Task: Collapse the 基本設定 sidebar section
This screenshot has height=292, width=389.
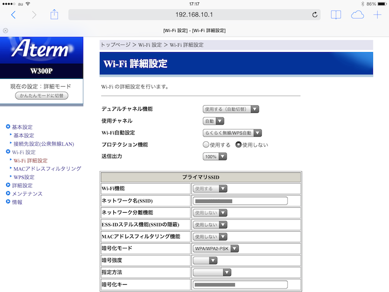Action: pos(8,127)
